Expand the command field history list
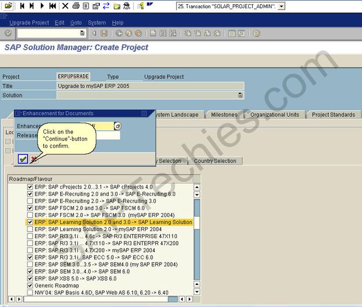This screenshot has height=307, width=362. click(82, 33)
